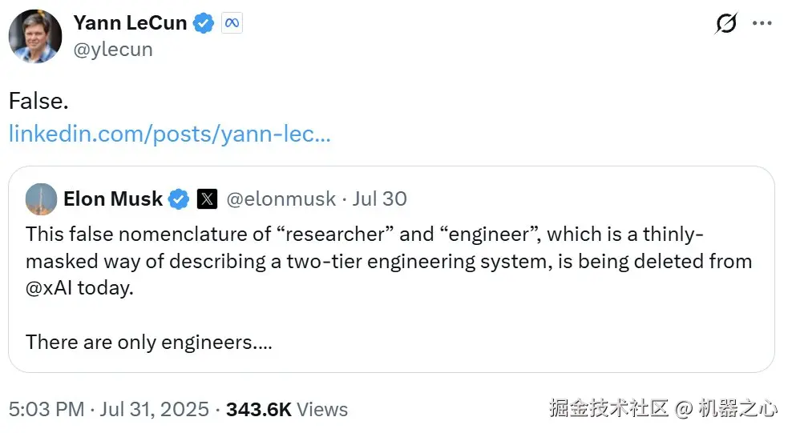
Task: Click the Elon Musk name in quote
Action: [x=112, y=198]
